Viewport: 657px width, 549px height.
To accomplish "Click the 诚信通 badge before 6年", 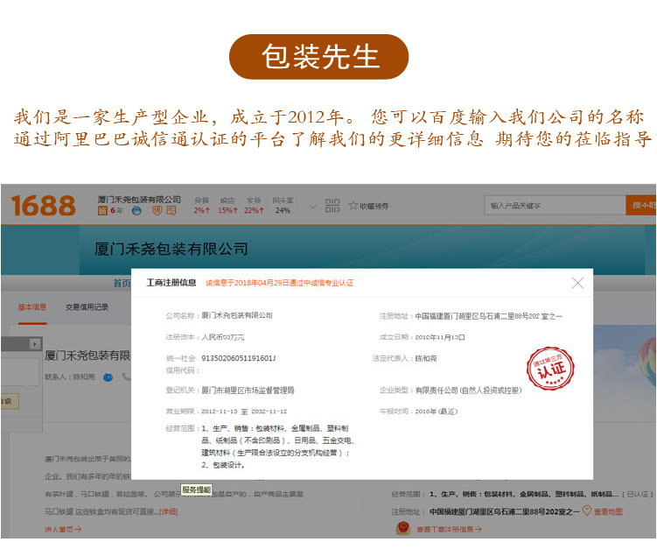I will [x=102, y=211].
